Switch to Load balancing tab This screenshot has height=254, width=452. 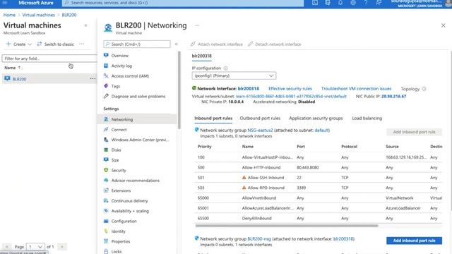coord(367,118)
